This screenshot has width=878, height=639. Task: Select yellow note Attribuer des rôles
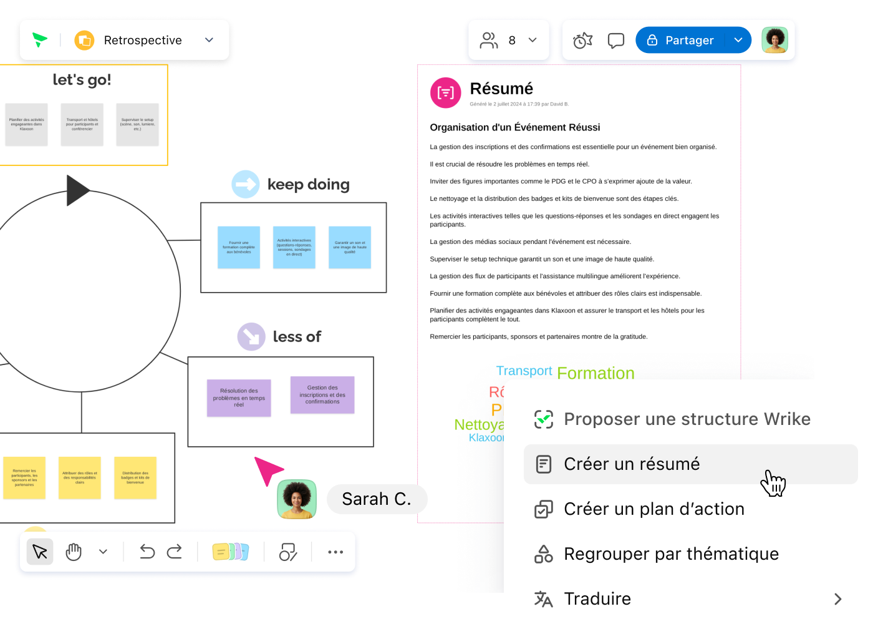click(80, 477)
